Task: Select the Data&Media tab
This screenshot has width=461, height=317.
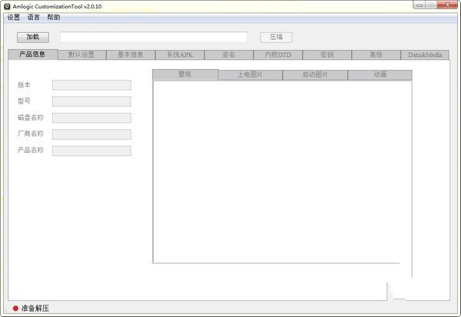Action: coord(425,55)
